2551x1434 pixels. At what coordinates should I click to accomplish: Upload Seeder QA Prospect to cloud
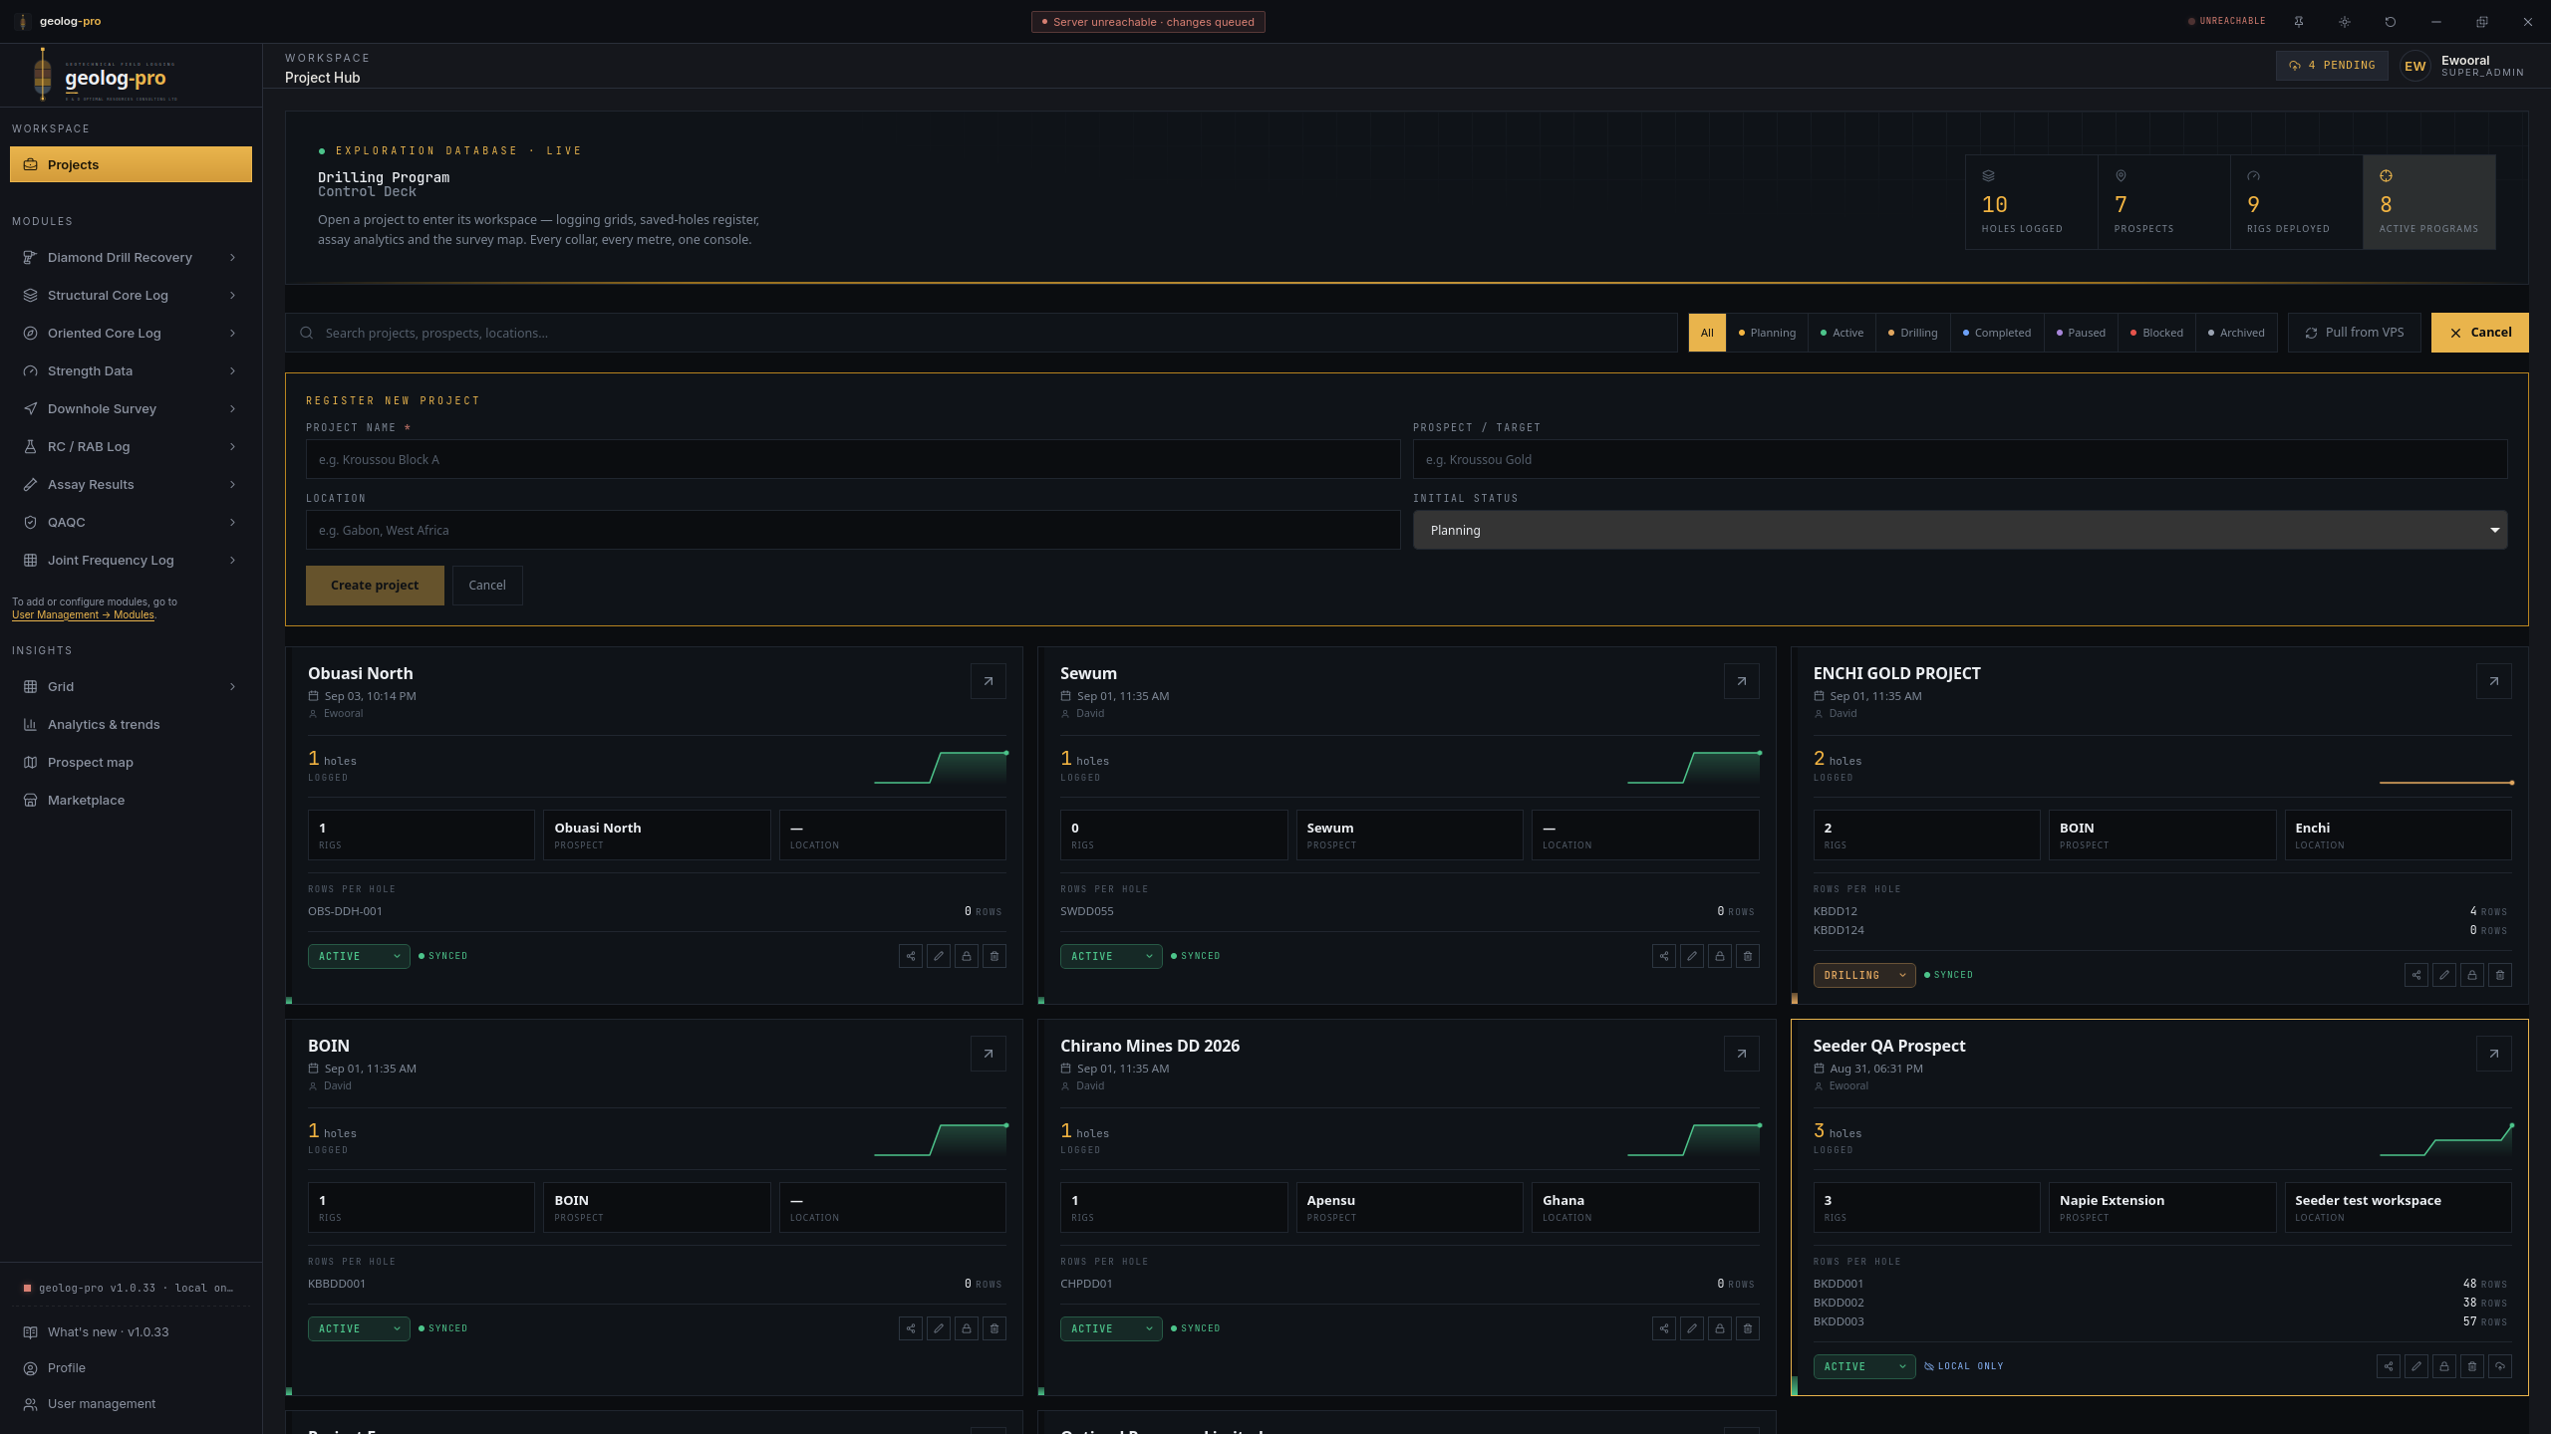tap(2500, 1366)
